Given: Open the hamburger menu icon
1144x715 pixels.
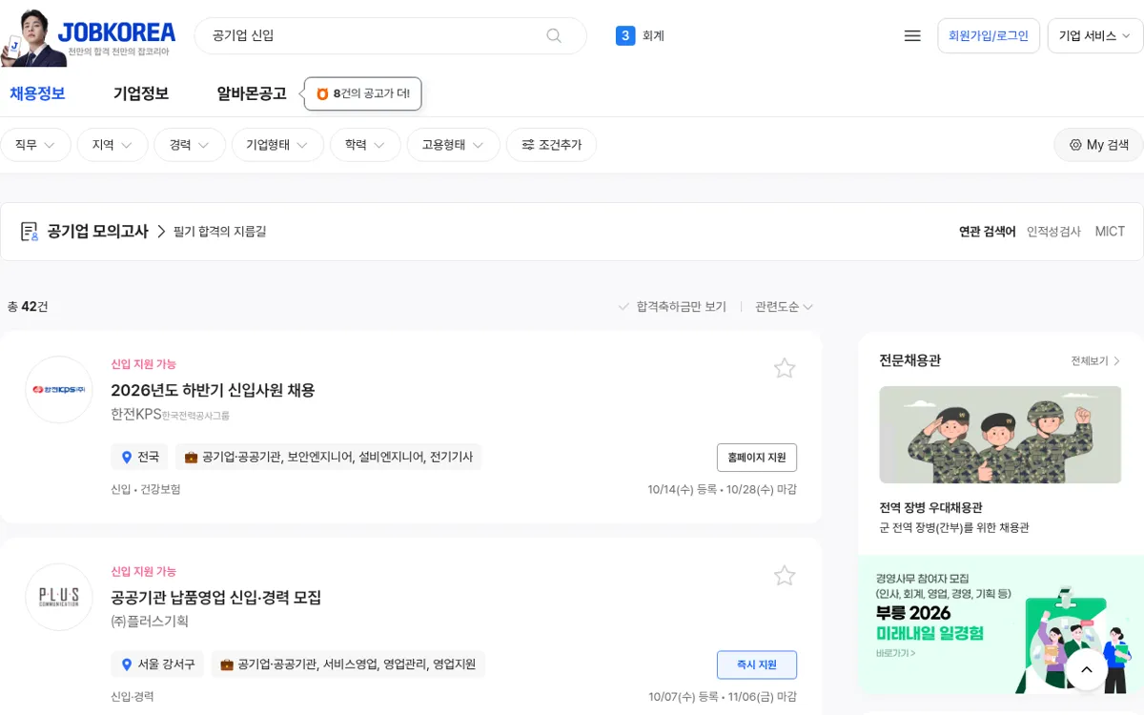Looking at the screenshot, I should click(912, 35).
